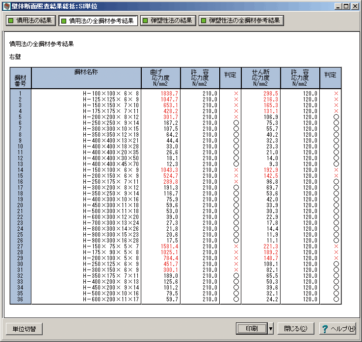The image size is (362, 342).
Task: Select steel name H-300×300×10×15
Action: pyautogui.click(x=111, y=129)
